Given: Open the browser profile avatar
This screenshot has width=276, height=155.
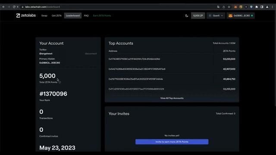Looking at the screenshot, I should click(x=267, y=7).
